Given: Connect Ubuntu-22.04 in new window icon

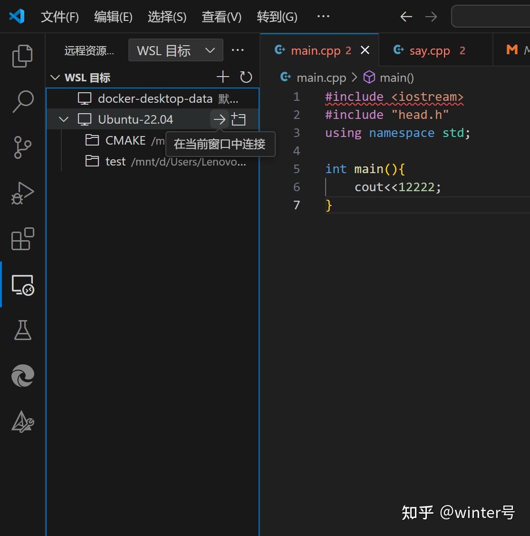Looking at the screenshot, I should pos(238,119).
